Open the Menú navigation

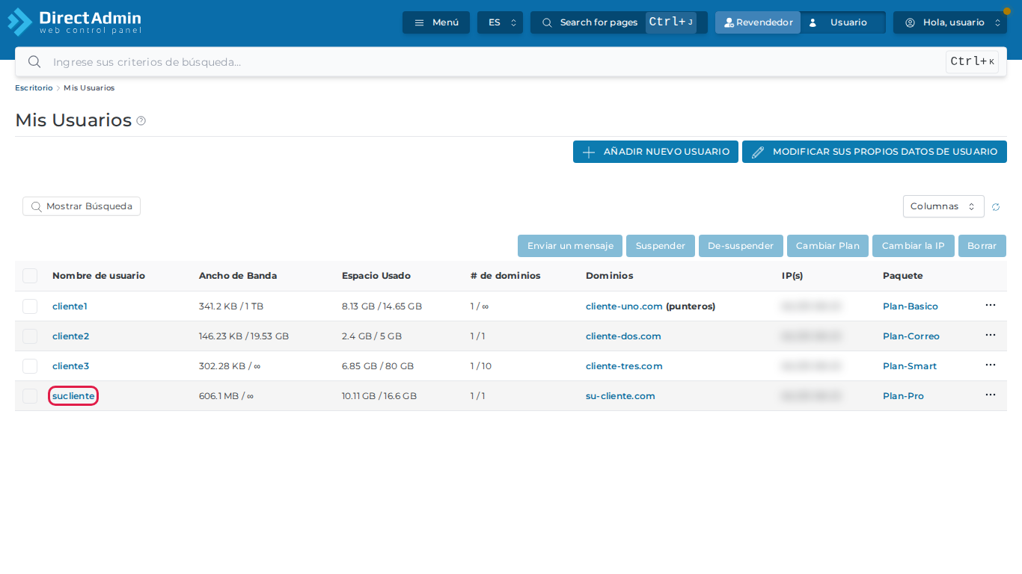pos(436,22)
